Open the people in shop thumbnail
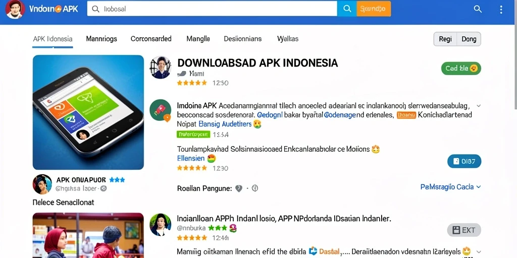Viewport: 517px width, 258px height. [x=88, y=235]
